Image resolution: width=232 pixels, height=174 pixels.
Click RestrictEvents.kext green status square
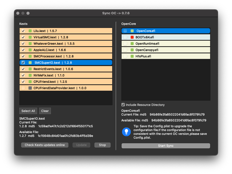pyautogui.click(x=30, y=69)
